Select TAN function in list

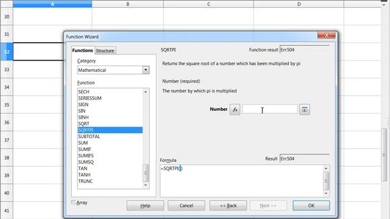click(x=110, y=169)
